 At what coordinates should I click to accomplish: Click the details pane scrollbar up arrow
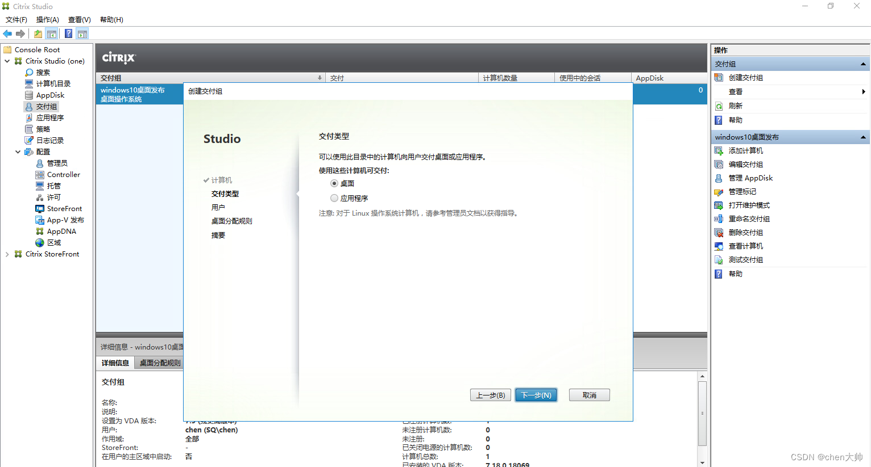703,376
